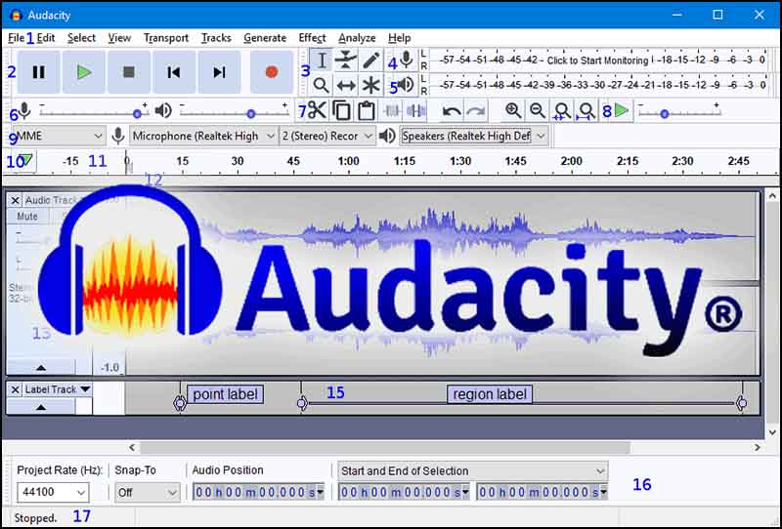Open the Effect menu
Viewport: 782px width, 529px height.
click(x=312, y=38)
